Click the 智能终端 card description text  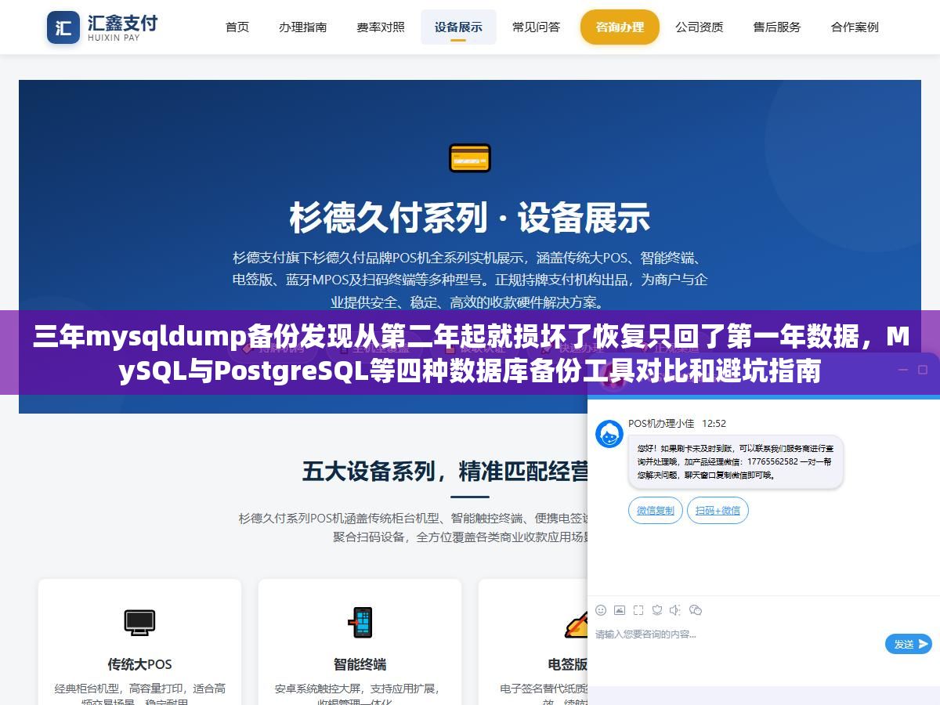(360, 696)
